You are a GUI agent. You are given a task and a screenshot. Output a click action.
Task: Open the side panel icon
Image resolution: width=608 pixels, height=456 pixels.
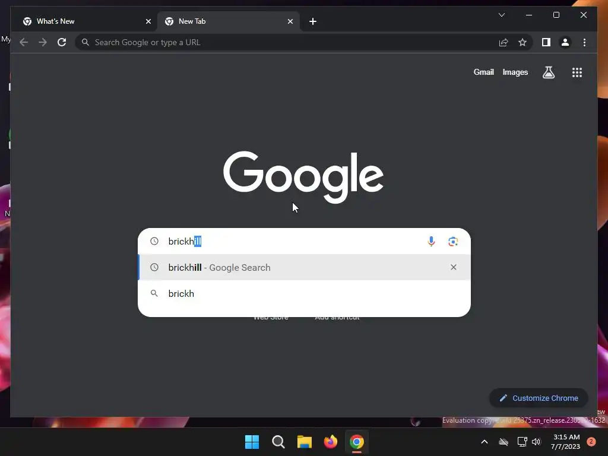[546, 42]
